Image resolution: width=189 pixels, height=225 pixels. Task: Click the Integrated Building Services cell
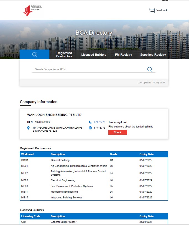67,198
